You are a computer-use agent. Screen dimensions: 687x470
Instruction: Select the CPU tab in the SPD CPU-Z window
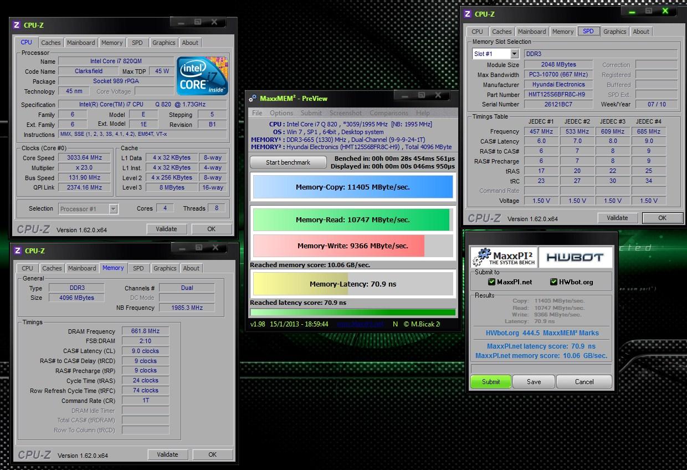pyautogui.click(x=478, y=32)
